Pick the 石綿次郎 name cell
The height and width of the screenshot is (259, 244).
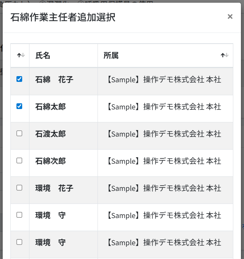[x=50, y=161]
